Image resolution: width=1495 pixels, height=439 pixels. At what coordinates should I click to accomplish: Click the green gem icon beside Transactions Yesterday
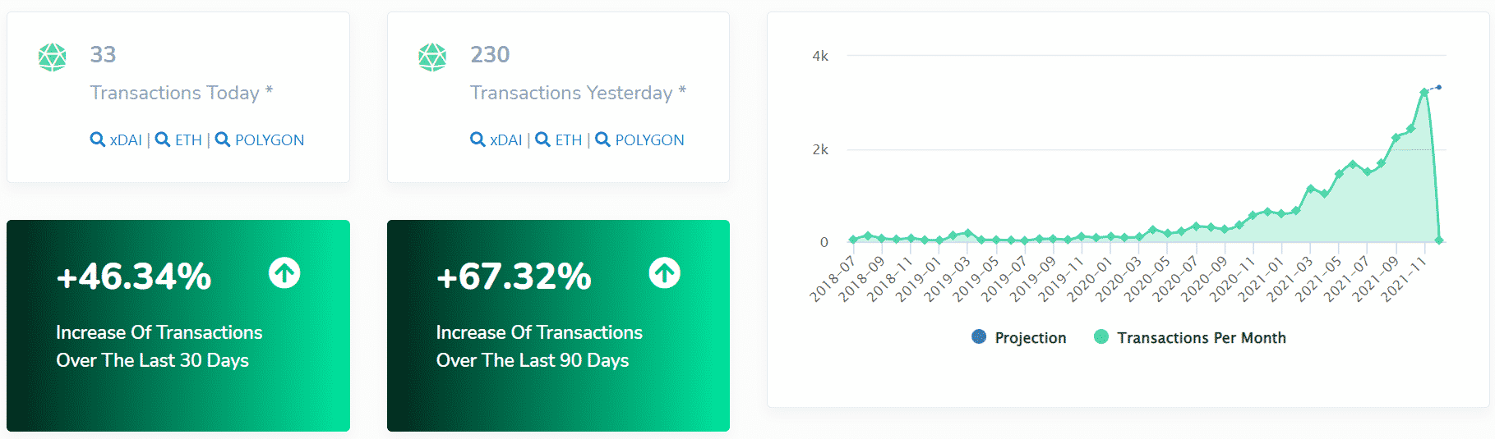pyautogui.click(x=432, y=57)
